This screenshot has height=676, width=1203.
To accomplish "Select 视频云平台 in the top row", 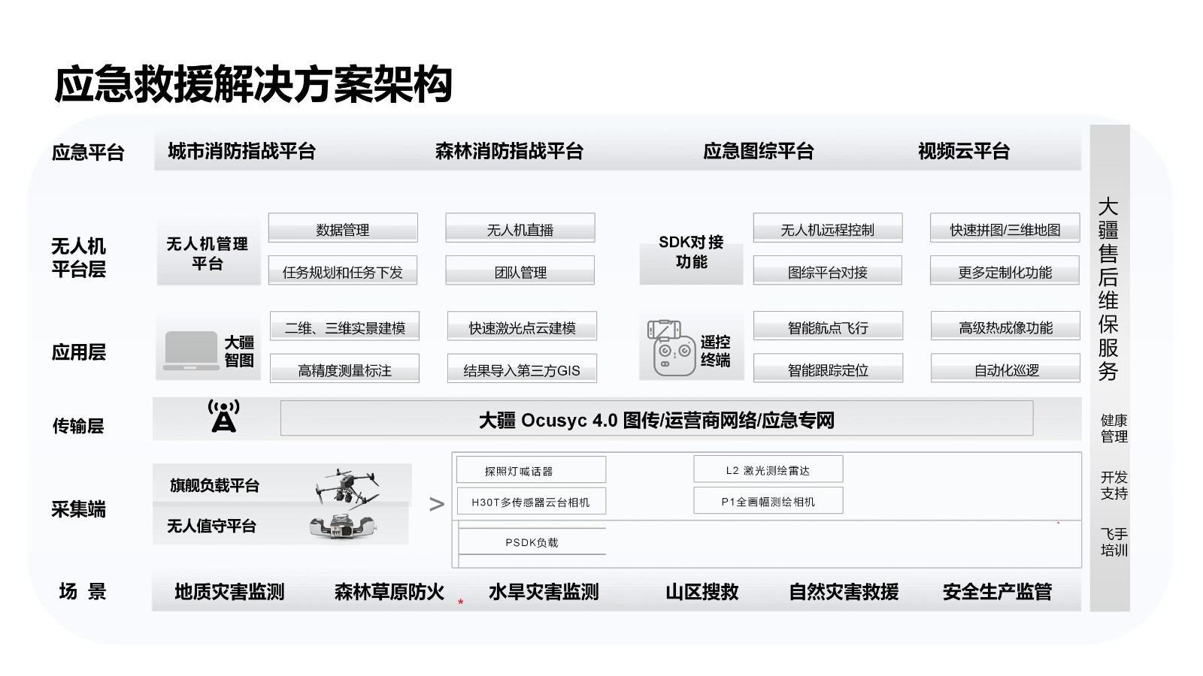I will click(963, 151).
